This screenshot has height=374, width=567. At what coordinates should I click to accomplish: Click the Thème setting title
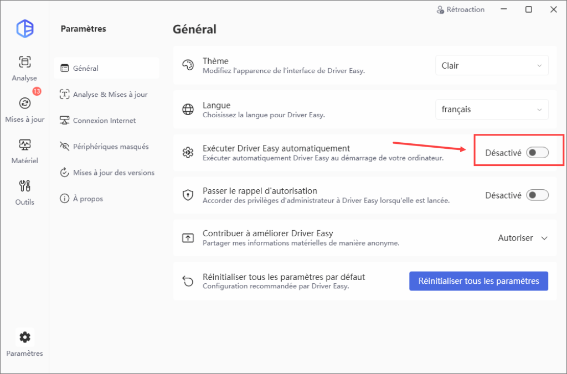[x=215, y=61]
